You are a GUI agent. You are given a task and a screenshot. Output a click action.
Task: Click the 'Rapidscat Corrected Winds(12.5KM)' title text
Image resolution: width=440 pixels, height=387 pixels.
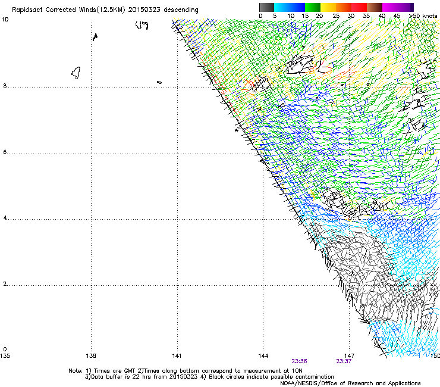pyautogui.click(x=68, y=10)
